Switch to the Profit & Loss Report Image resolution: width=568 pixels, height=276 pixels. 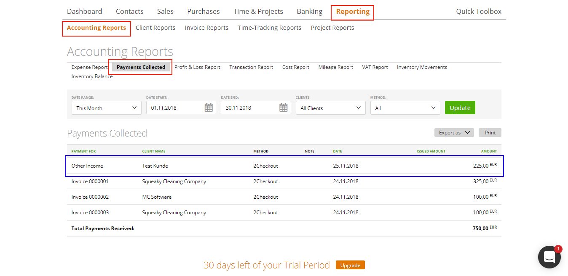point(197,67)
